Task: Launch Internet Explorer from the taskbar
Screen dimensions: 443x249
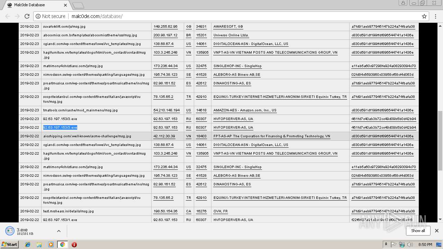Action: coord(28,245)
